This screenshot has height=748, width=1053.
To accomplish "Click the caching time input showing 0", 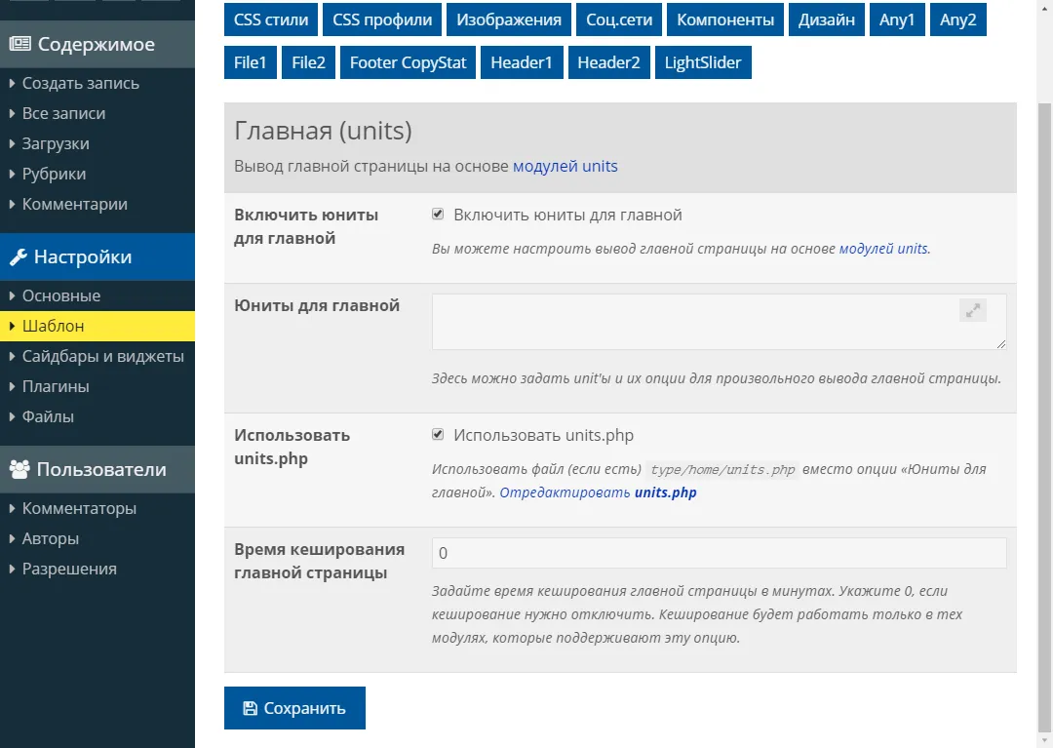I will pos(719,552).
